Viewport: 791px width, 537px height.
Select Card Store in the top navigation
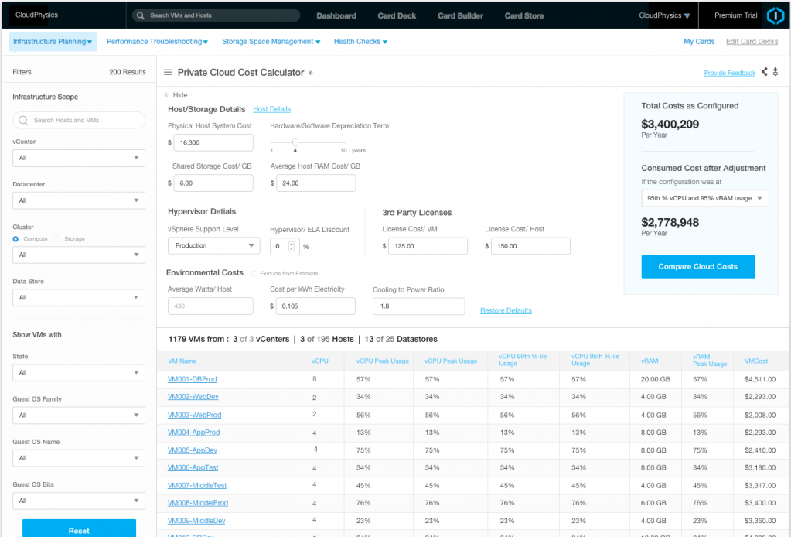click(x=523, y=15)
